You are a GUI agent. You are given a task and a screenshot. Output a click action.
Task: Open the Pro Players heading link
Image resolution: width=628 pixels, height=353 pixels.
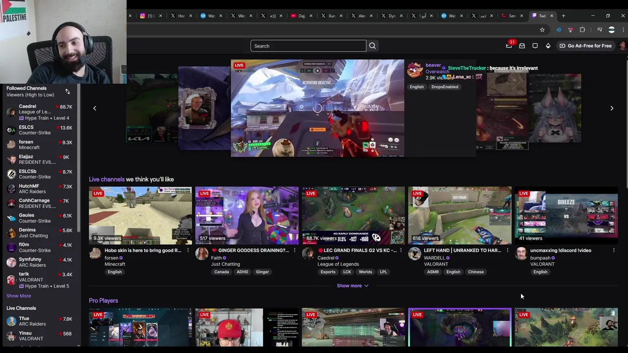click(x=104, y=301)
